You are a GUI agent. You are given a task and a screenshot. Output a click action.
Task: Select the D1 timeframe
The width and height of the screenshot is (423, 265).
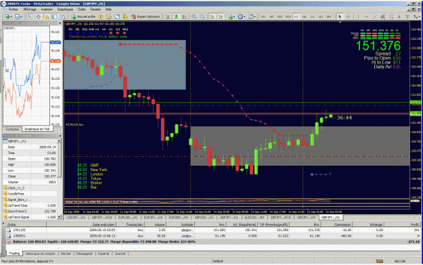point(313,17)
